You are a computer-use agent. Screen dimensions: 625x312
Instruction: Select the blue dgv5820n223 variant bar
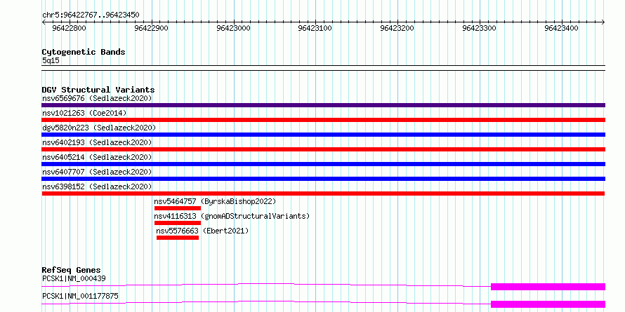coord(323,135)
